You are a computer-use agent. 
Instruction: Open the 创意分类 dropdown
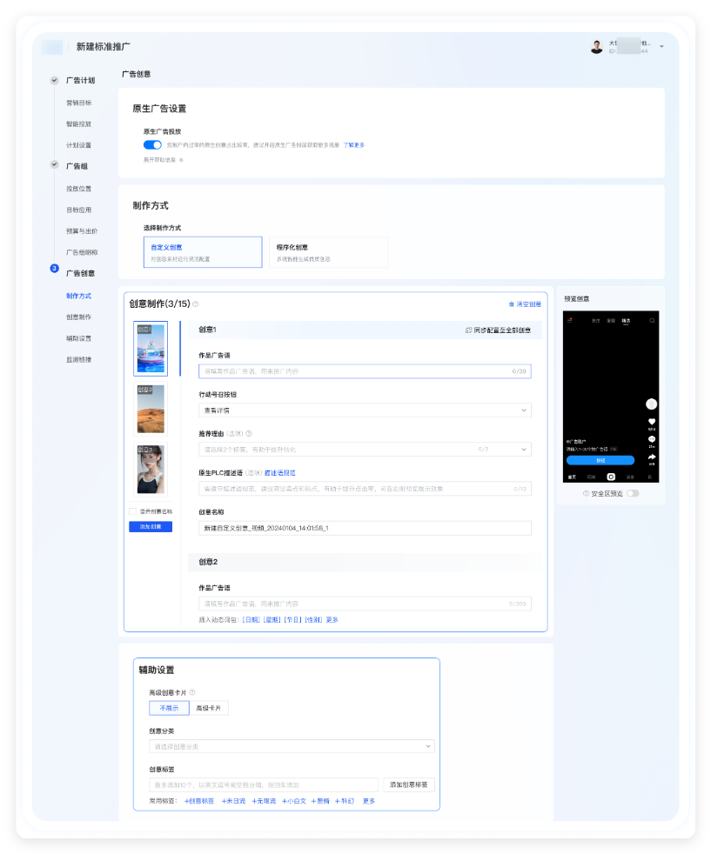pos(292,746)
